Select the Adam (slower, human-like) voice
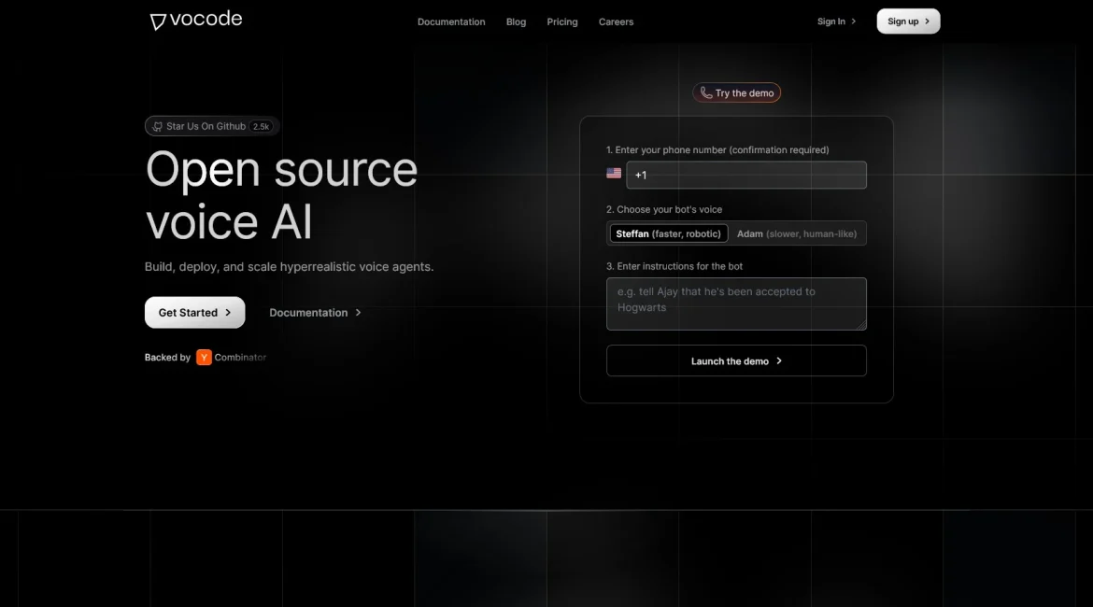This screenshot has height=607, width=1093. pos(797,234)
